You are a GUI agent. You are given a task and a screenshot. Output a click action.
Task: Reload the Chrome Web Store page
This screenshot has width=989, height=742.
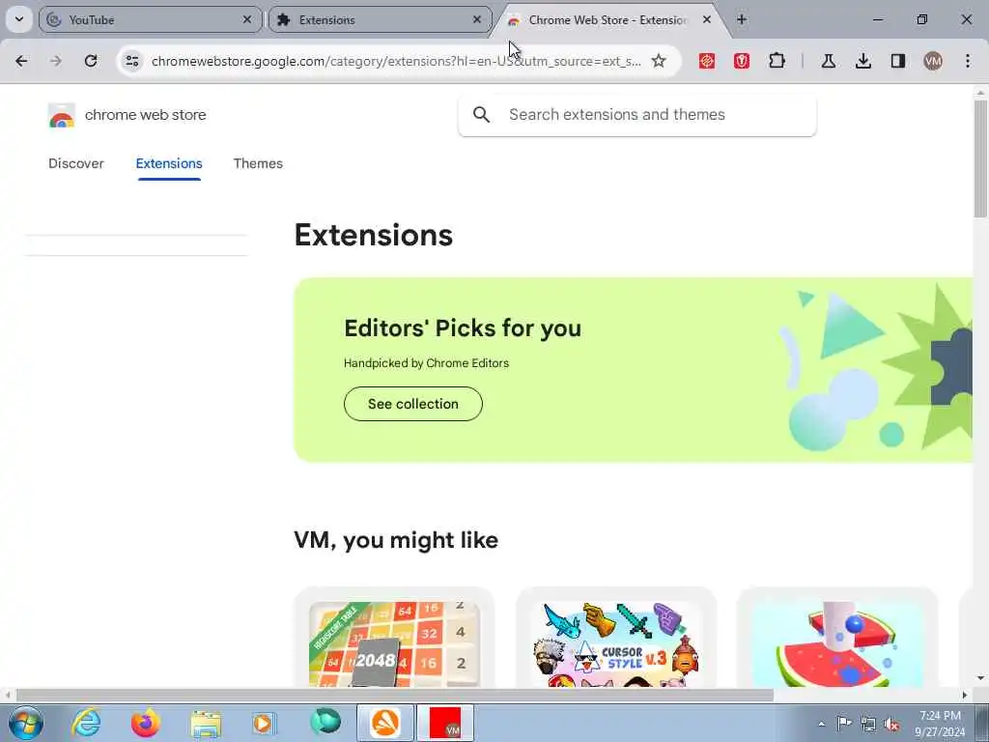pyautogui.click(x=91, y=61)
